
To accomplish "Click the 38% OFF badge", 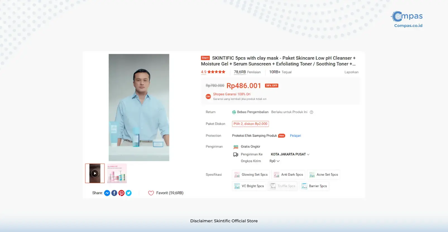I will (272, 86).
